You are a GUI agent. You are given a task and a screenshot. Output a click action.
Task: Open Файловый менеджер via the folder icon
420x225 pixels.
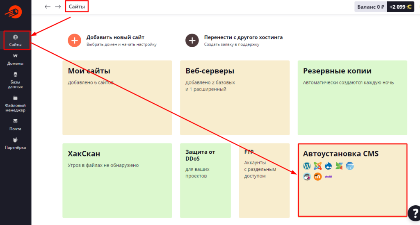[x=15, y=98]
